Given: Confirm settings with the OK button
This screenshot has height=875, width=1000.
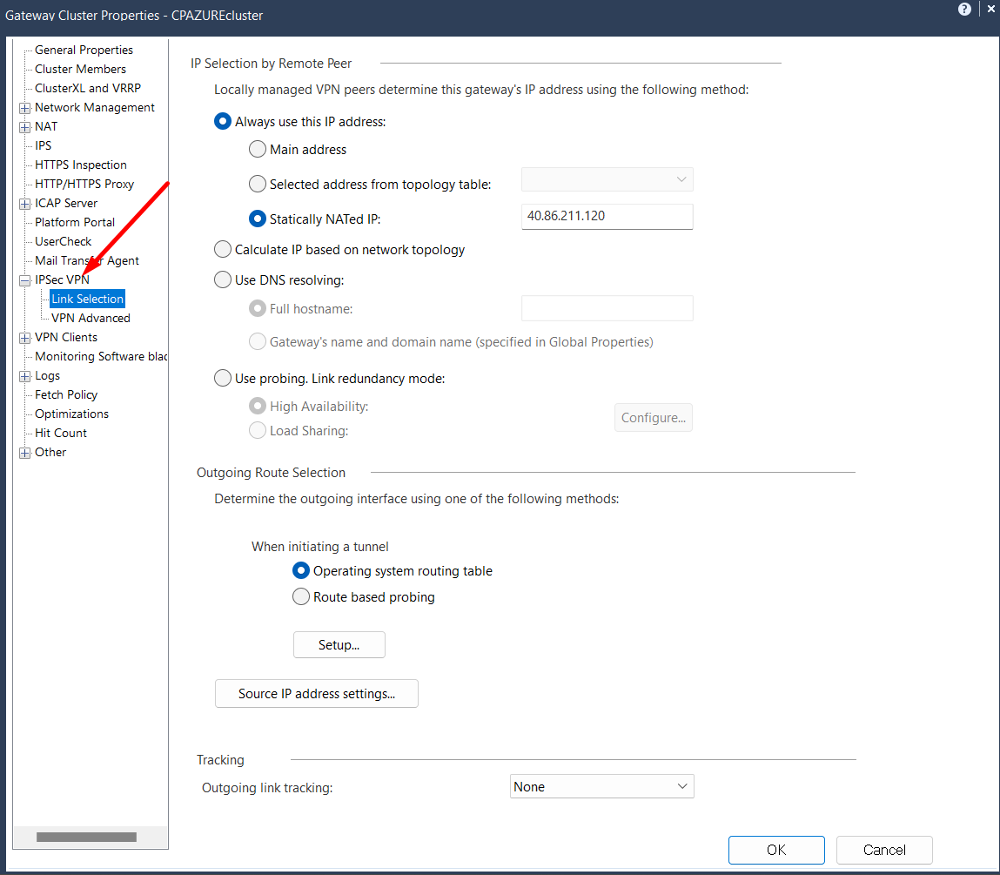Looking at the screenshot, I should [775, 850].
